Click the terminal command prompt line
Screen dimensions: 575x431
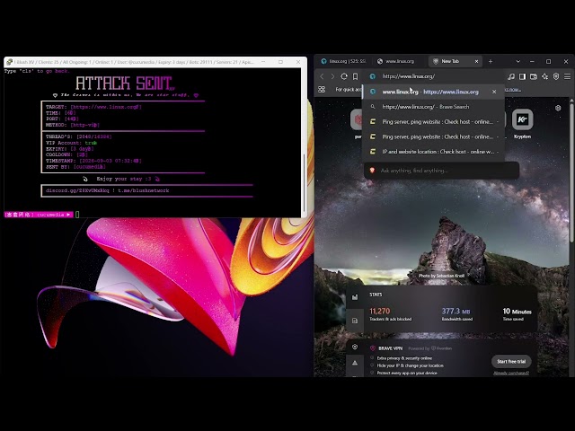152,215
